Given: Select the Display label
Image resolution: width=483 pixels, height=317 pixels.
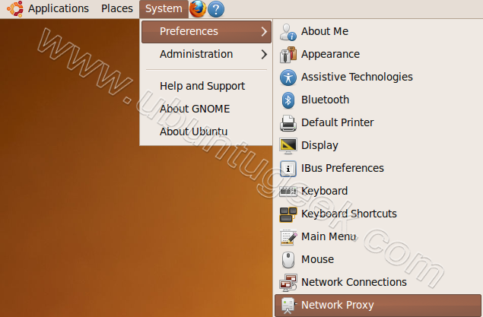Looking at the screenshot, I should (319, 145).
